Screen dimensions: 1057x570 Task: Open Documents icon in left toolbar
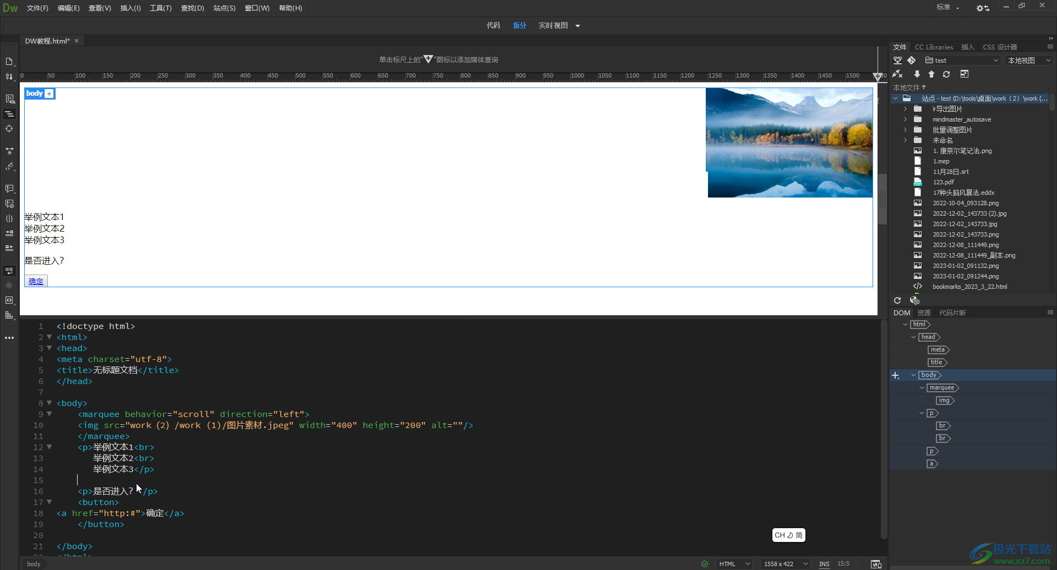(x=9, y=62)
